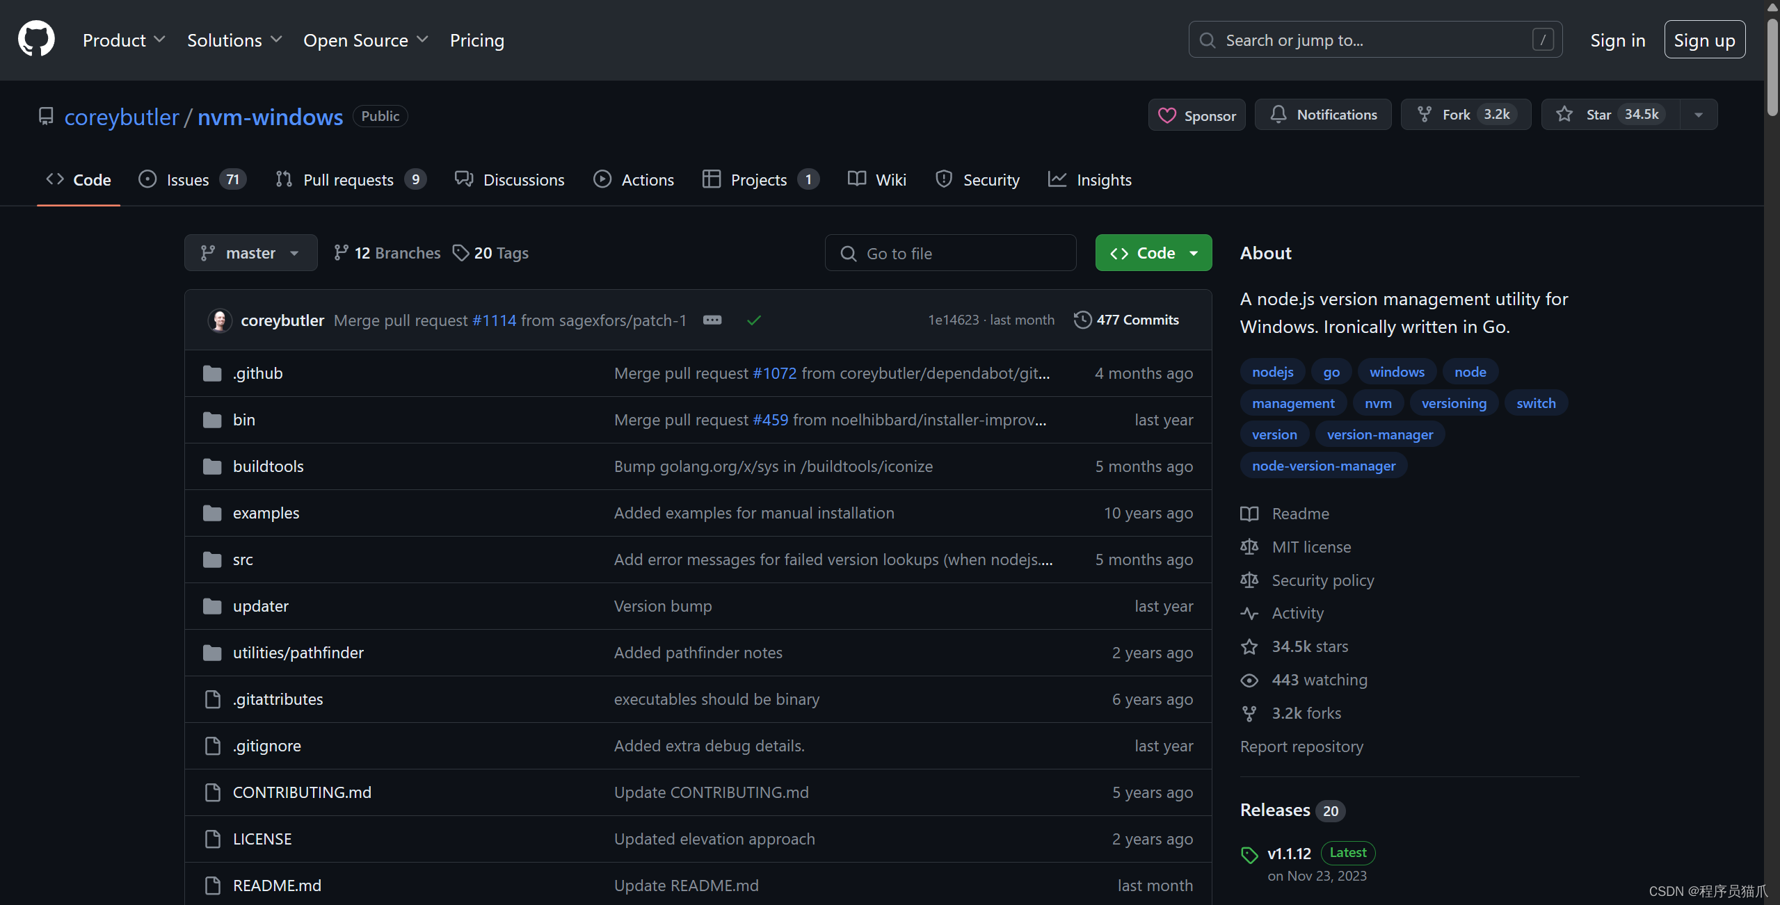Switch to the Projects tab
The image size is (1780, 905).
click(x=760, y=180)
